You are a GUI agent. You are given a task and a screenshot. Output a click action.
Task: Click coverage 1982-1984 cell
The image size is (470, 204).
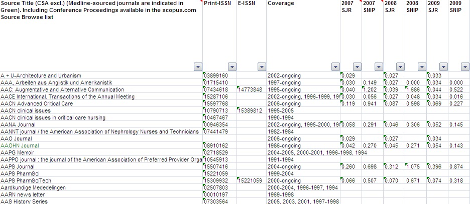pyautogui.click(x=303, y=131)
